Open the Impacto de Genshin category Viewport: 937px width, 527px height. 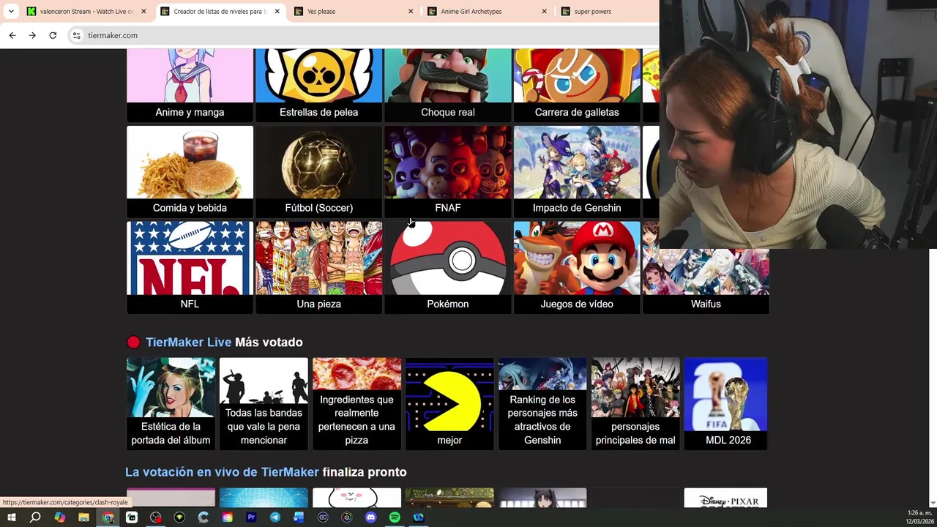click(x=577, y=172)
